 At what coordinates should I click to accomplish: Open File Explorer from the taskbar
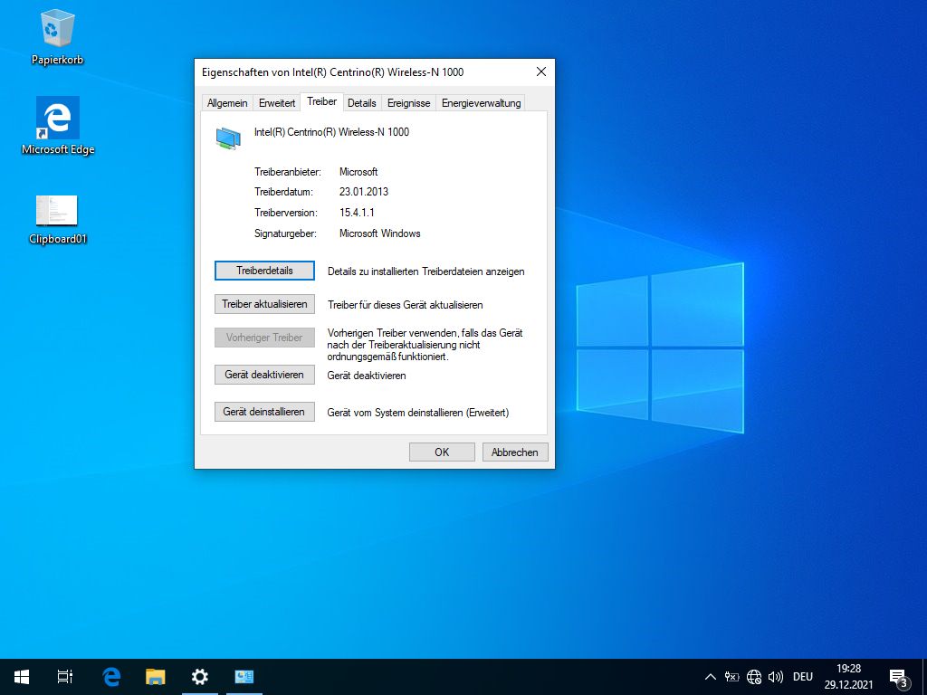pos(156,677)
